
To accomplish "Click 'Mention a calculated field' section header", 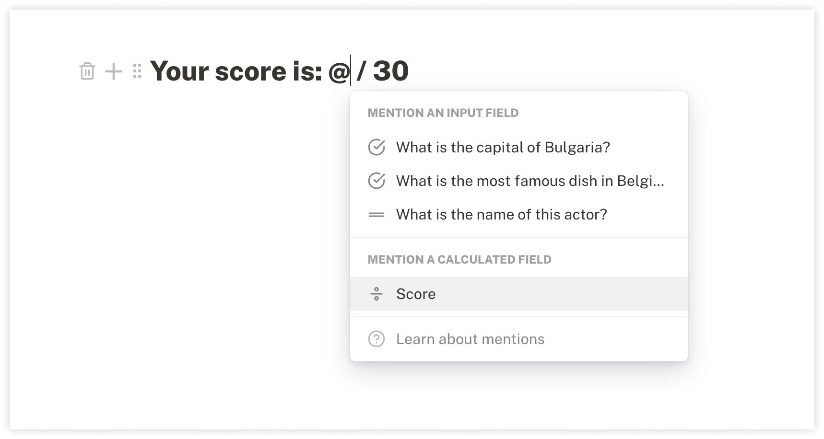I will coord(459,260).
